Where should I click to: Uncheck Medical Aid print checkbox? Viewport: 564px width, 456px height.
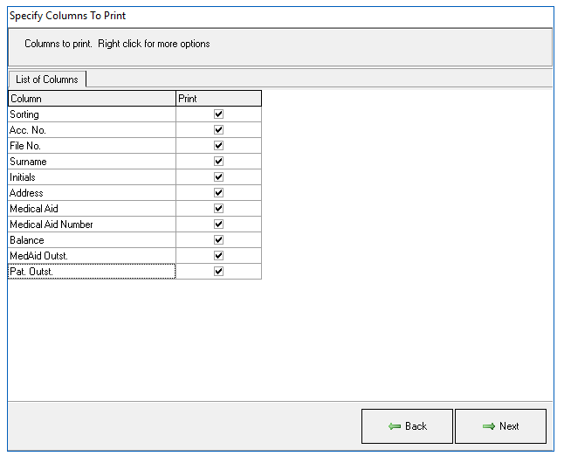[x=218, y=209]
